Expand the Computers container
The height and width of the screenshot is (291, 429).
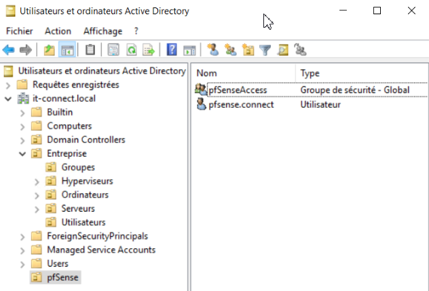click(22, 127)
